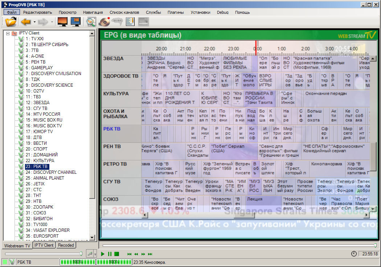Screen dimensions: 381x267
Task: Click the grey panel toolbar icon
Action: [143, 22]
